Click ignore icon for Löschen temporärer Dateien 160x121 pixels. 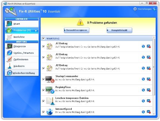(149, 101)
